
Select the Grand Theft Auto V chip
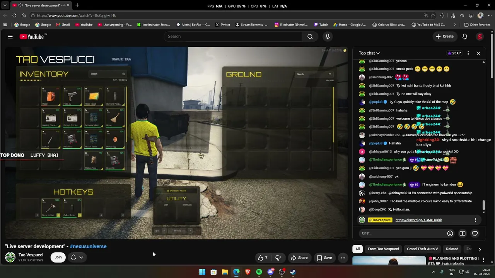[422, 249]
